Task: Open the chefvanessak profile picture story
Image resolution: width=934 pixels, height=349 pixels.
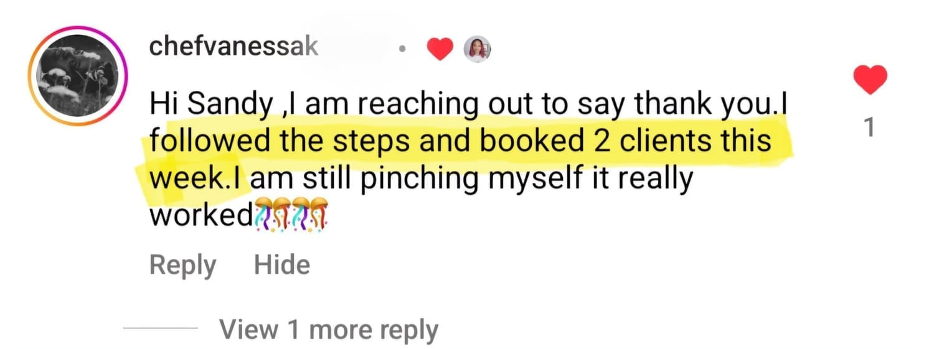Action: click(x=77, y=76)
